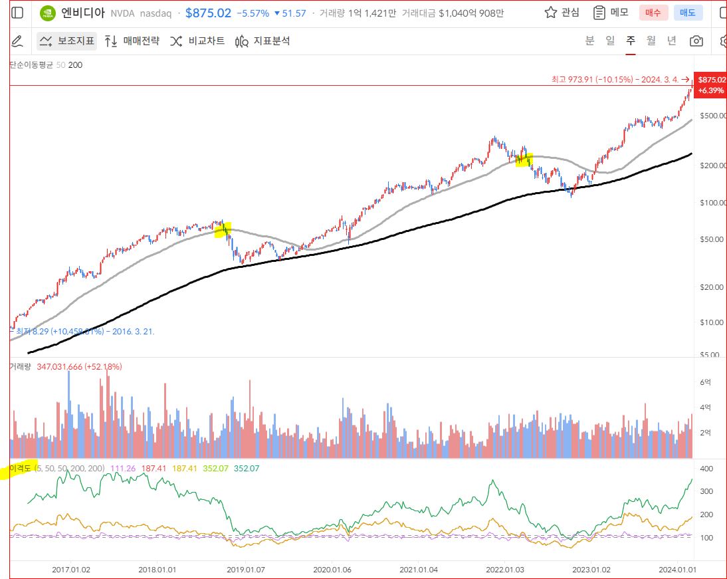Add stock to watchlist star icon
This screenshot has height=579, width=727.
point(550,13)
